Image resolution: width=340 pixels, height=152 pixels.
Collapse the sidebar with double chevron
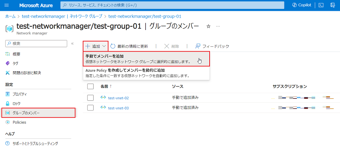click(x=72, y=44)
